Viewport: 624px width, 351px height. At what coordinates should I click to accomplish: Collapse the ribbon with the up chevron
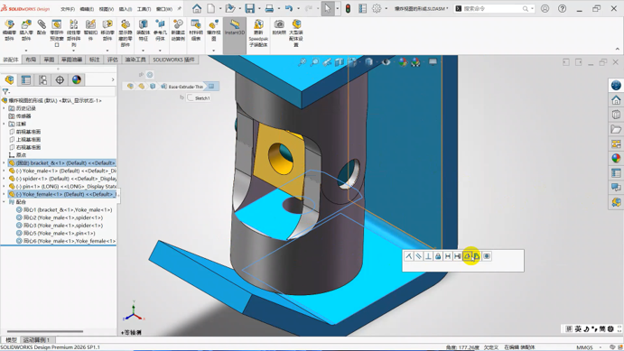pyautogui.click(x=618, y=50)
